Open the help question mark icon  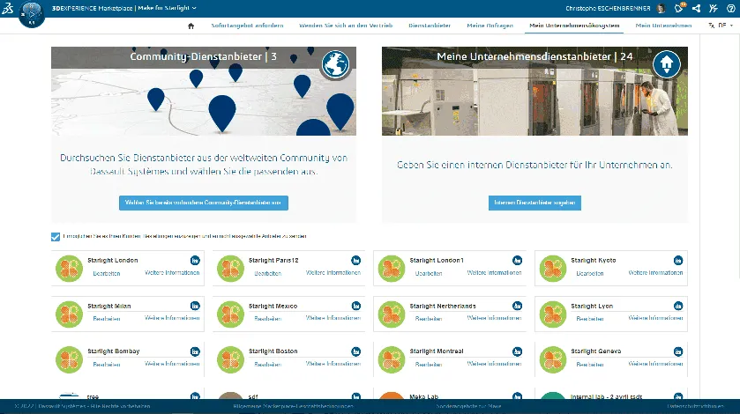pyautogui.click(x=730, y=8)
